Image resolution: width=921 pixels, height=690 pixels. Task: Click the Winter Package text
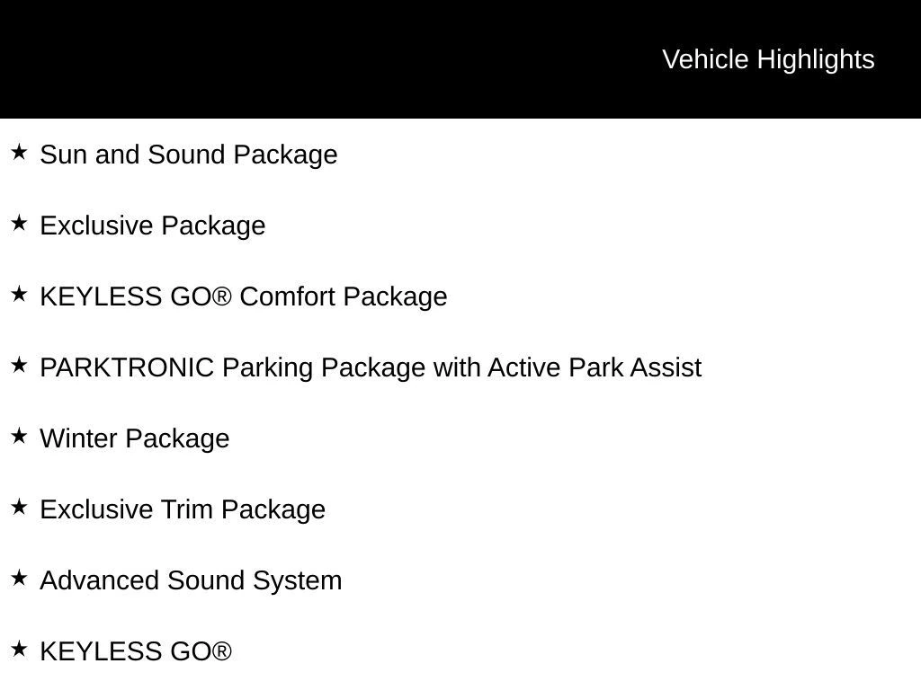coord(135,438)
